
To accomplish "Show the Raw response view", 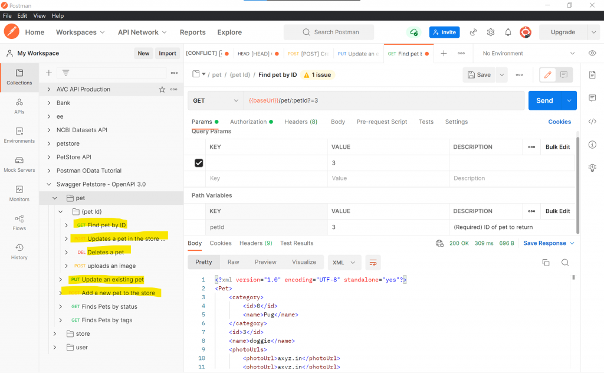I will click(x=234, y=262).
